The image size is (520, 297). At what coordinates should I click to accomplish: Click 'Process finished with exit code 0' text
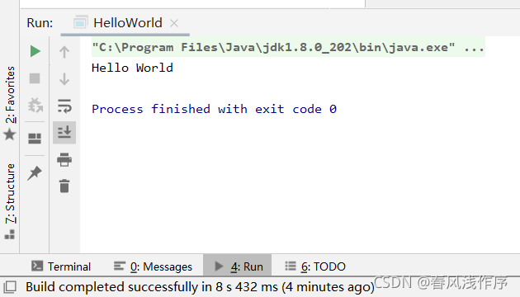(215, 109)
